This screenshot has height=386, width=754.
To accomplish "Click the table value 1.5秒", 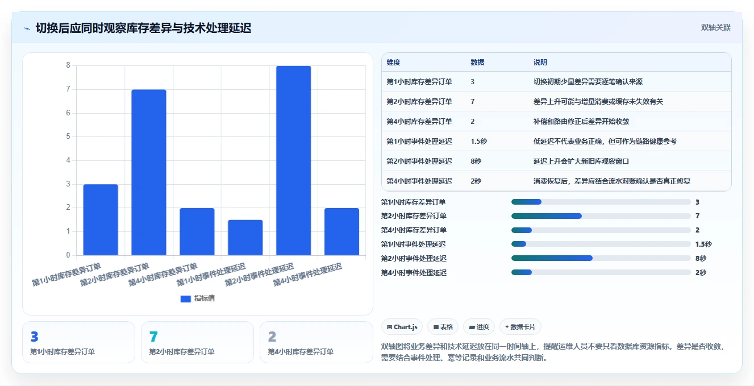I will pyautogui.click(x=478, y=142).
